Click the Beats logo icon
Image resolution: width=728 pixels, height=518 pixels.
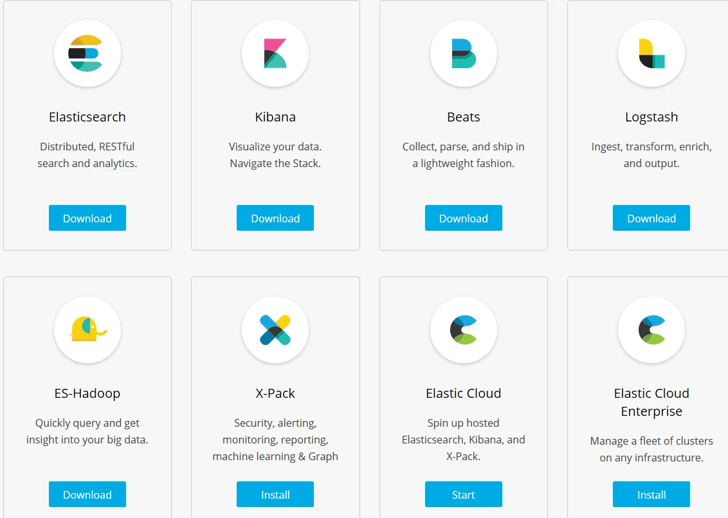pyautogui.click(x=463, y=53)
